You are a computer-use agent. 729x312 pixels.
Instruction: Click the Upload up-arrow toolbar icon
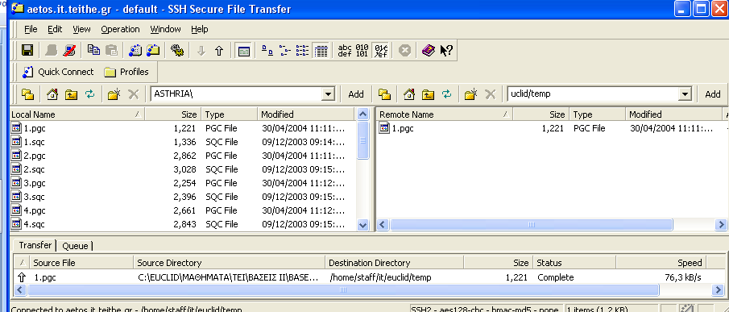(219, 51)
